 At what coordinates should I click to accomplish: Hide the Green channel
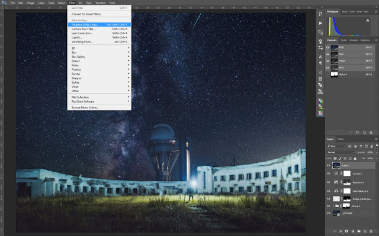[327, 61]
